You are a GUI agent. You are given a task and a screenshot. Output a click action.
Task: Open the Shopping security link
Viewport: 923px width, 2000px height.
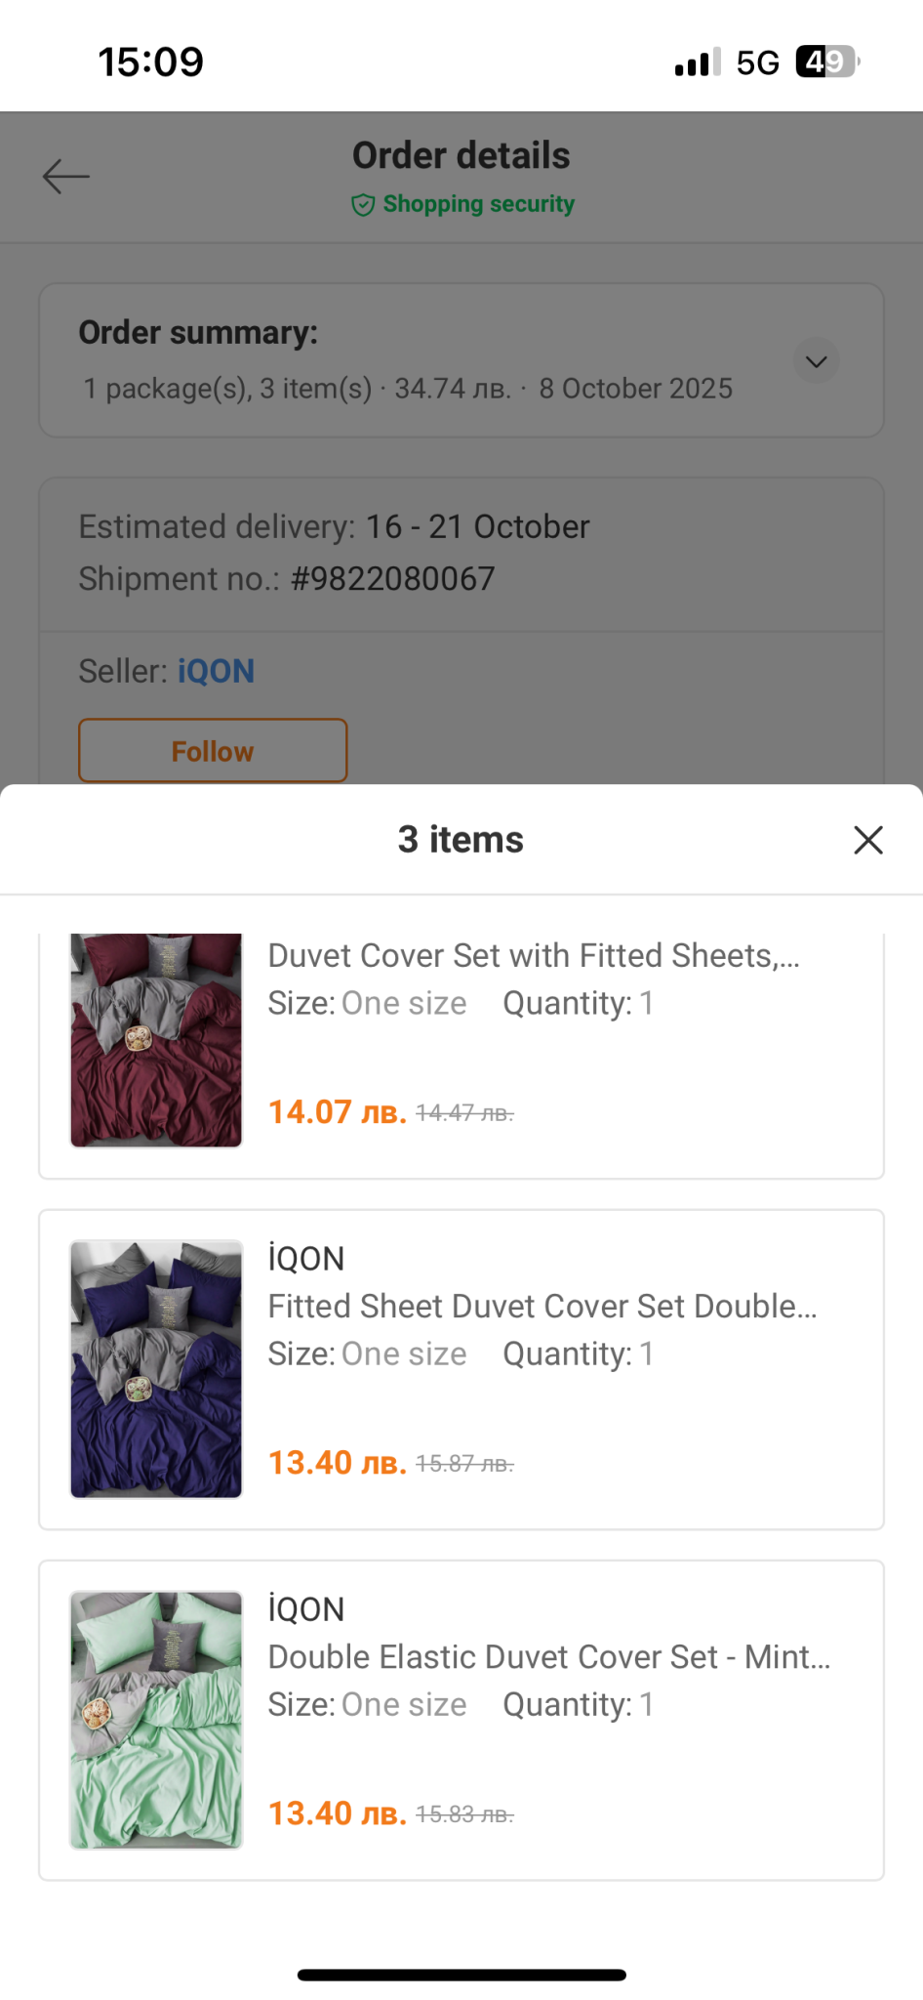tap(478, 204)
